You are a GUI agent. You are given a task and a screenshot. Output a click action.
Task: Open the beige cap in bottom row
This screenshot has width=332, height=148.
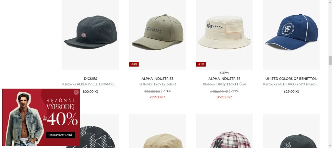coord(157,131)
